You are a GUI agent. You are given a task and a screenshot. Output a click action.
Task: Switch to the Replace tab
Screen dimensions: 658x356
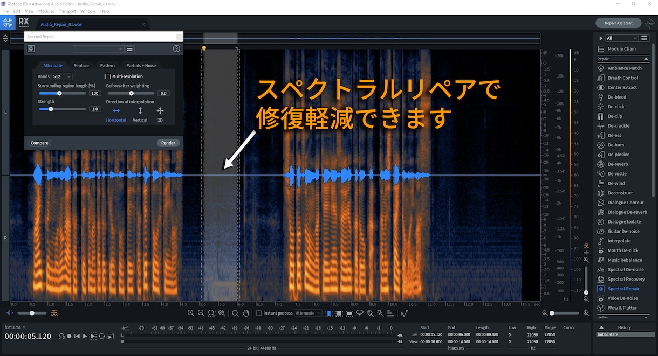[81, 65]
